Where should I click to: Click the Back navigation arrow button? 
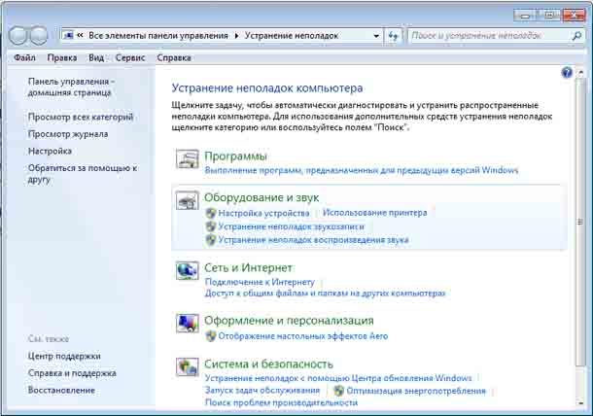click(x=17, y=36)
